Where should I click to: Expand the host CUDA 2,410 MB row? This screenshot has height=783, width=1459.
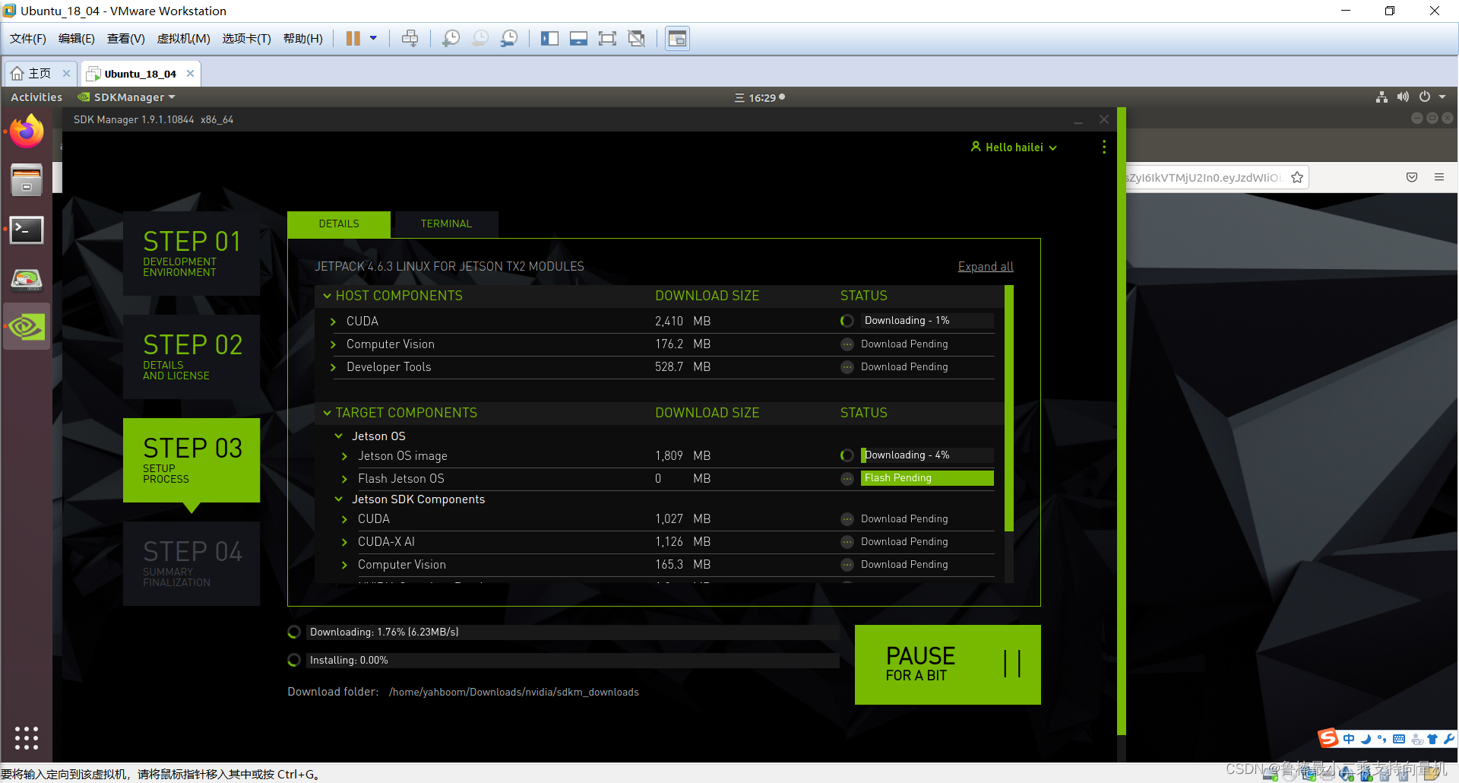click(x=333, y=322)
